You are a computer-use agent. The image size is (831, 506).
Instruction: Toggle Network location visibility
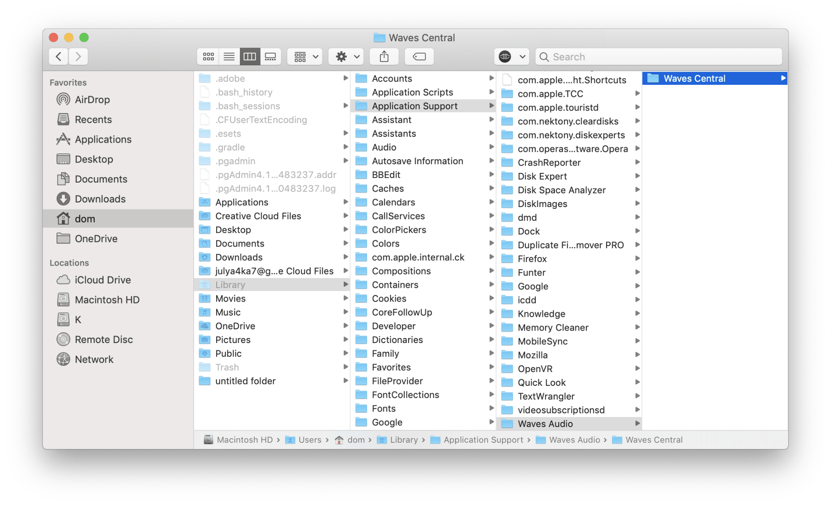pyautogui.click(x=93, y=359)
